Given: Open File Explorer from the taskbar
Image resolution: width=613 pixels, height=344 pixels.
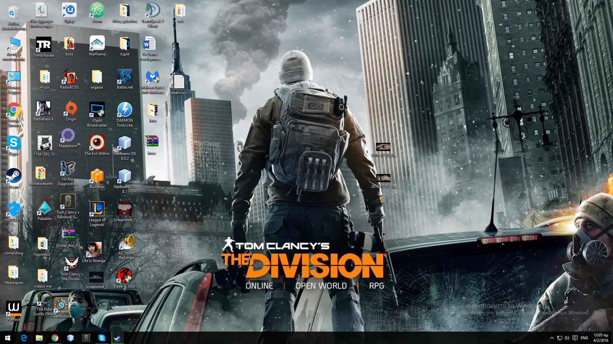Looking at the screenshot, I should coord(39,338).
